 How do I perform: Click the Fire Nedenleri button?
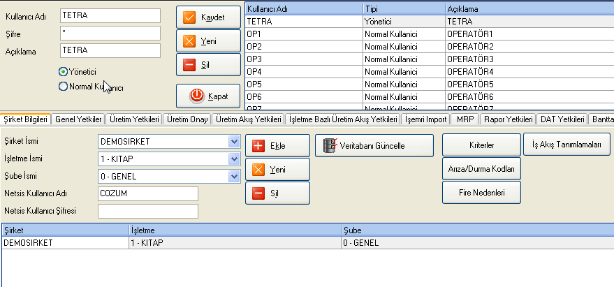(481, 192)
